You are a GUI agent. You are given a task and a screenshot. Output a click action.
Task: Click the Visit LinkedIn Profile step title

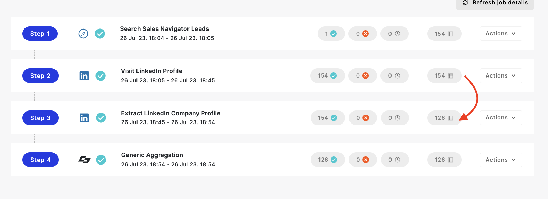click(x=152, y=71)
